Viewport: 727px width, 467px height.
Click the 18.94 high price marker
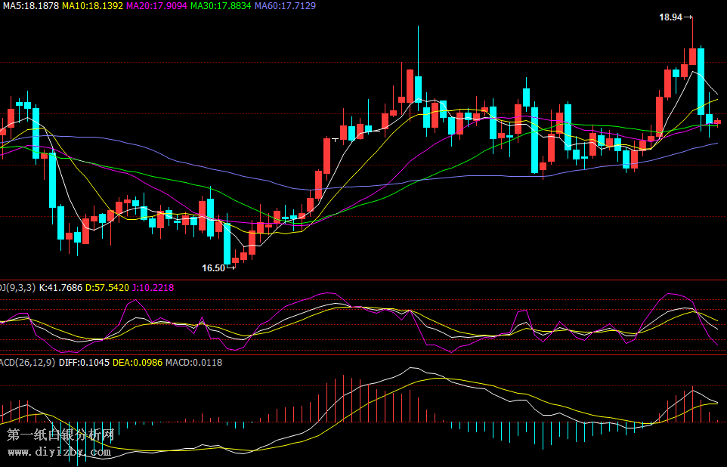point(670,17)
